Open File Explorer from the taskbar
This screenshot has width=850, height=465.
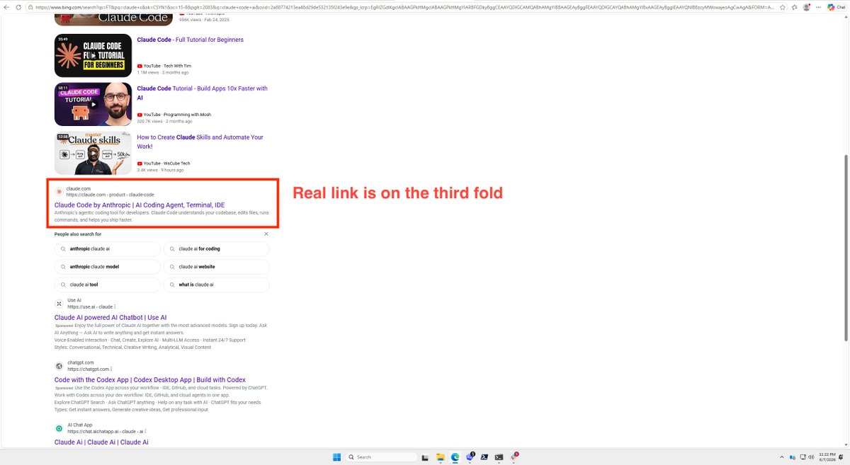pyautogui.click(x=440, y=457)
